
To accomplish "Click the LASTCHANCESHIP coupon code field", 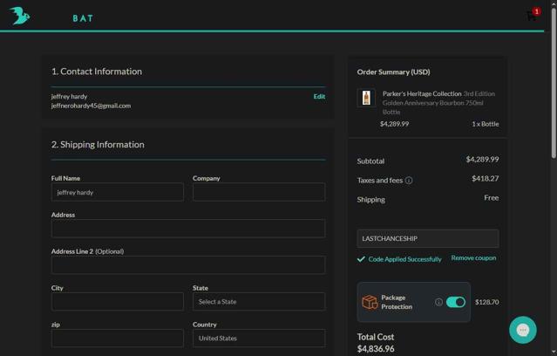I will 428,238.
